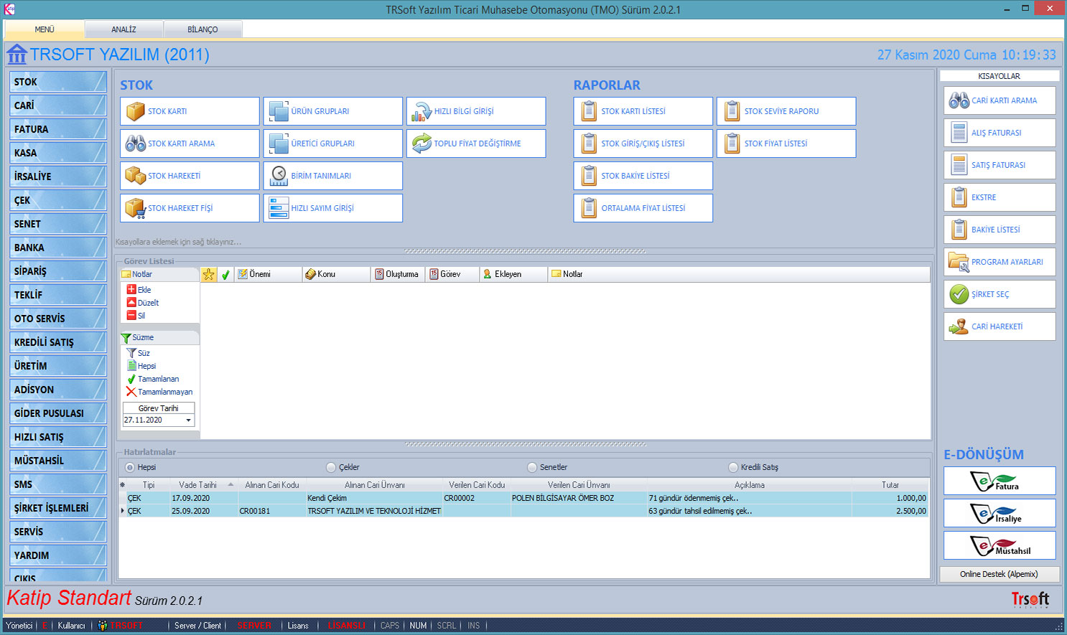This screenshot has height=635, width=1067.
Task: Click the Ekleyen column header
Action: (513, 274)
